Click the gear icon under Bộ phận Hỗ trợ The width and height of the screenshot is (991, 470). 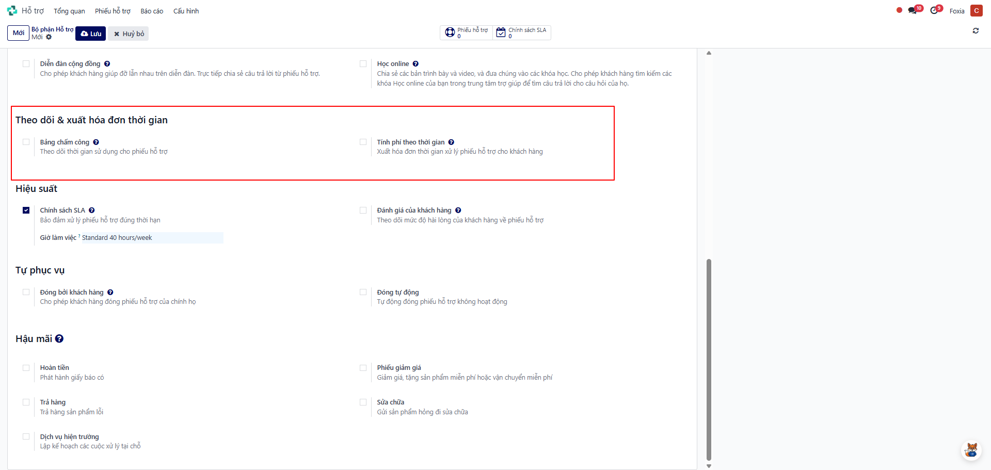click(x=49, y=37)
